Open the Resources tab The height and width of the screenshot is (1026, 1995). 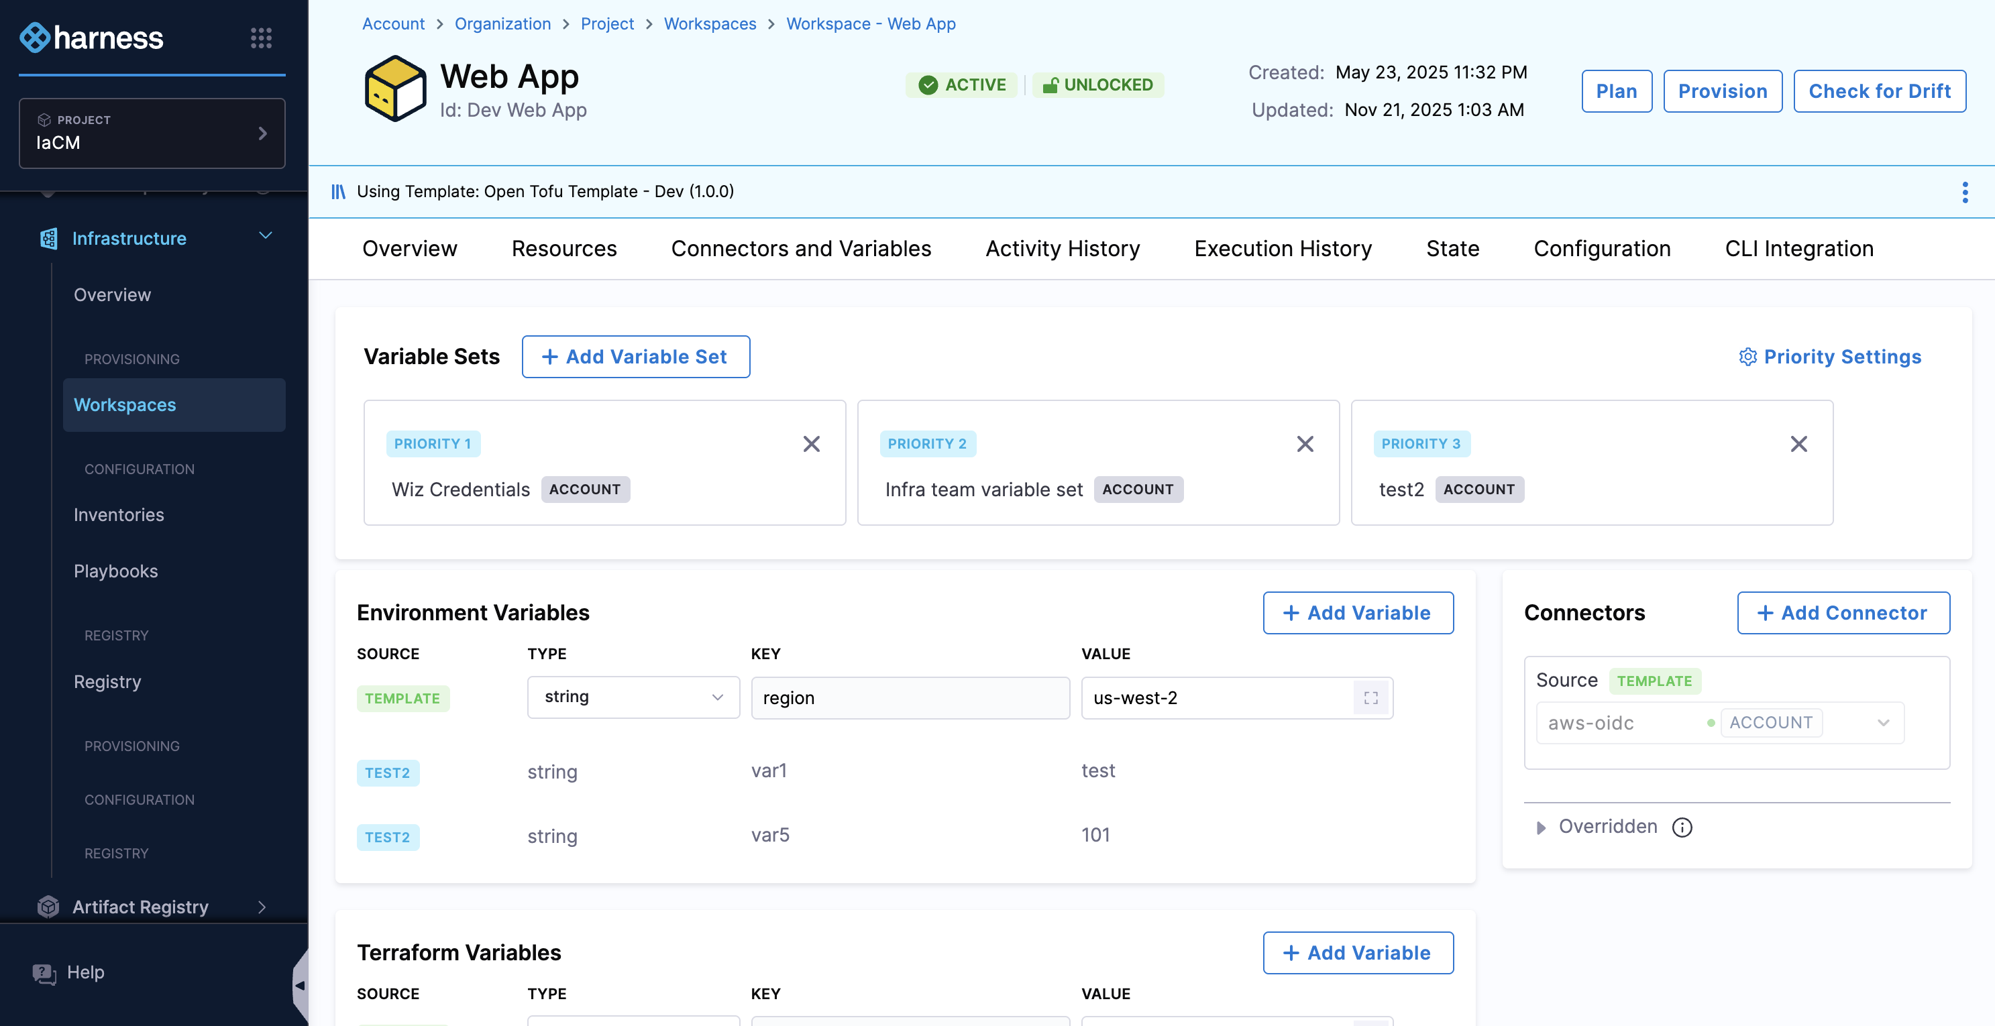click(563, 249)
